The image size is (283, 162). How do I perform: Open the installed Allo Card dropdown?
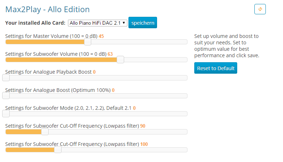pyautogui.click(x=97, y=23)
